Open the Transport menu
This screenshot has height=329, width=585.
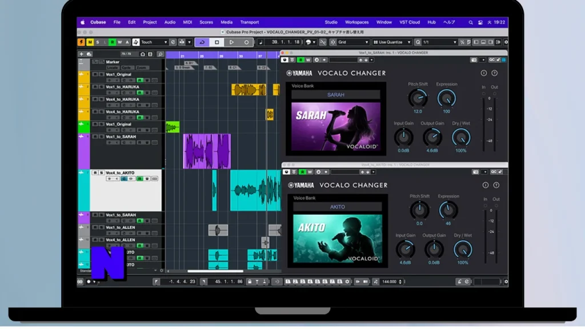click(x=250, y=22)
